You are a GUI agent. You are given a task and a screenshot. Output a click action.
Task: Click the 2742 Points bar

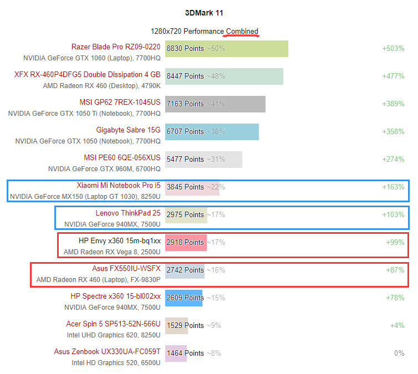[x=185, y=270]
